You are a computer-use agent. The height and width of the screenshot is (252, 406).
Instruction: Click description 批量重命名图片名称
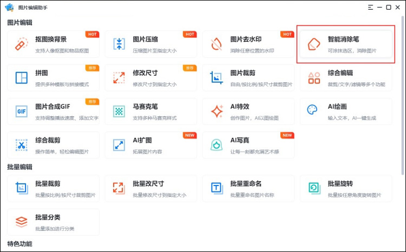point(252,195)
